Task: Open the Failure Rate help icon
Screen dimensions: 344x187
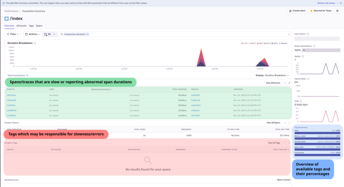Action: coord(308,79)
